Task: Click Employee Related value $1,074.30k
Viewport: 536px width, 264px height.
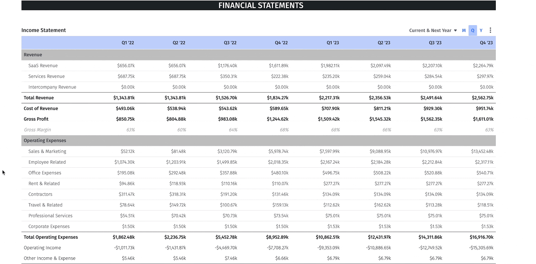Action: click(125, 162)
